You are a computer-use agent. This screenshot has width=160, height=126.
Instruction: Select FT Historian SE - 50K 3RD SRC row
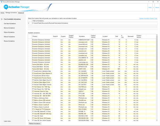92,94
